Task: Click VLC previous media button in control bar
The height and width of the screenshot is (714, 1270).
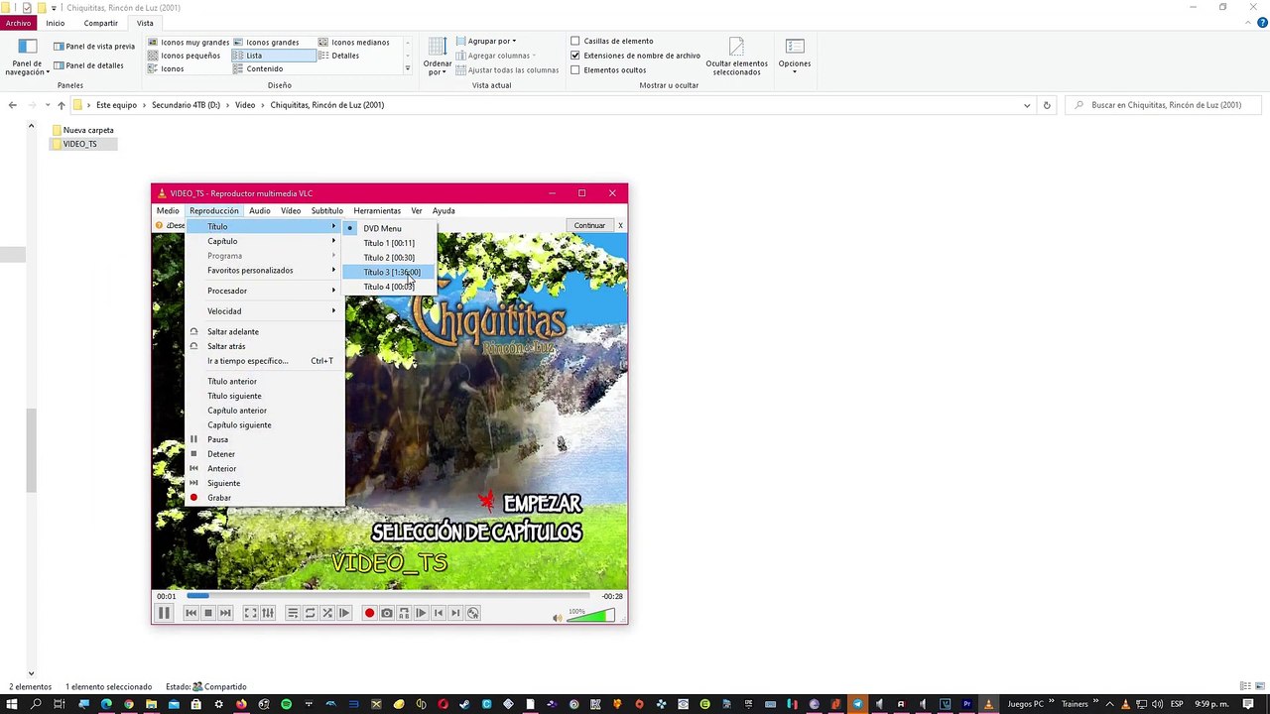Action: [x=191, y=613]
